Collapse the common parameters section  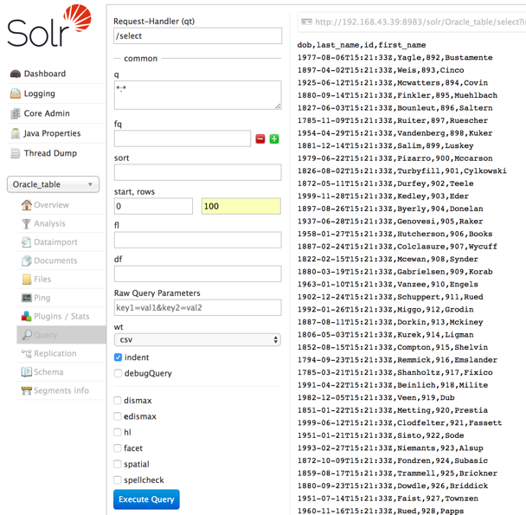pyautogui.click(x=140, y=59)
